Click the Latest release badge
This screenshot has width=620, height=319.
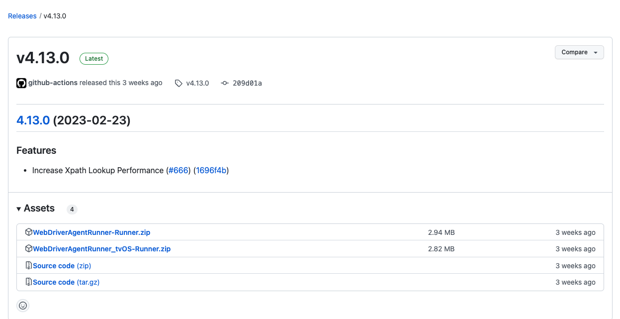point(94,59)
